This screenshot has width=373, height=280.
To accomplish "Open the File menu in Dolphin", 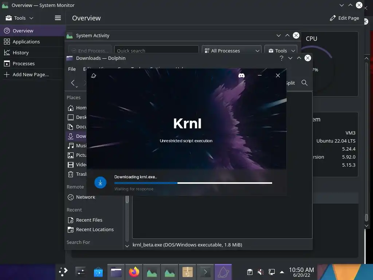I will click(x=72, y=69).
